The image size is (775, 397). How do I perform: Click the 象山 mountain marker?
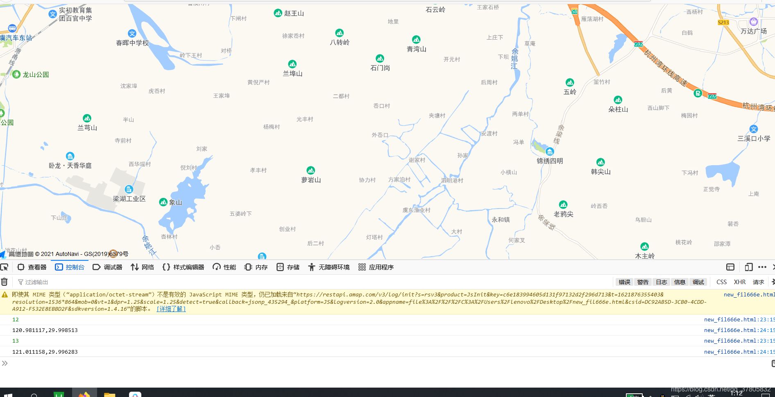pyautogui.click(x=163, y=202)
